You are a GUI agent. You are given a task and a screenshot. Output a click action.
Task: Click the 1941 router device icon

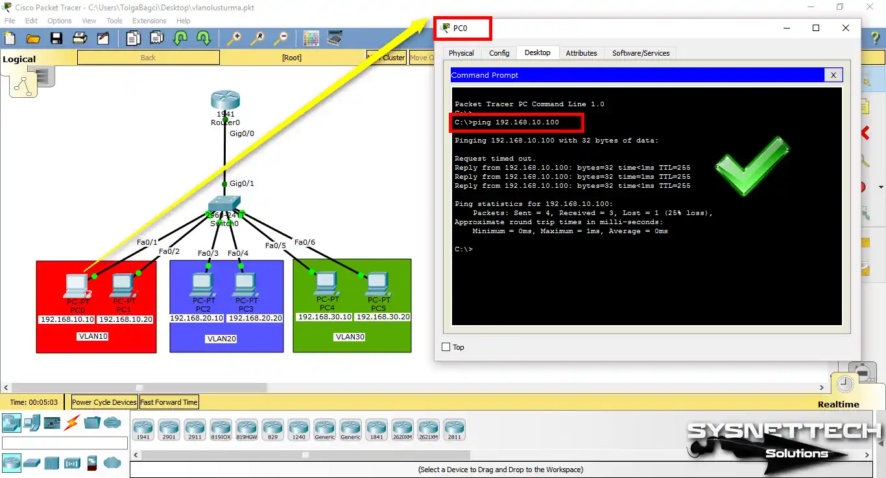point(225,101)
